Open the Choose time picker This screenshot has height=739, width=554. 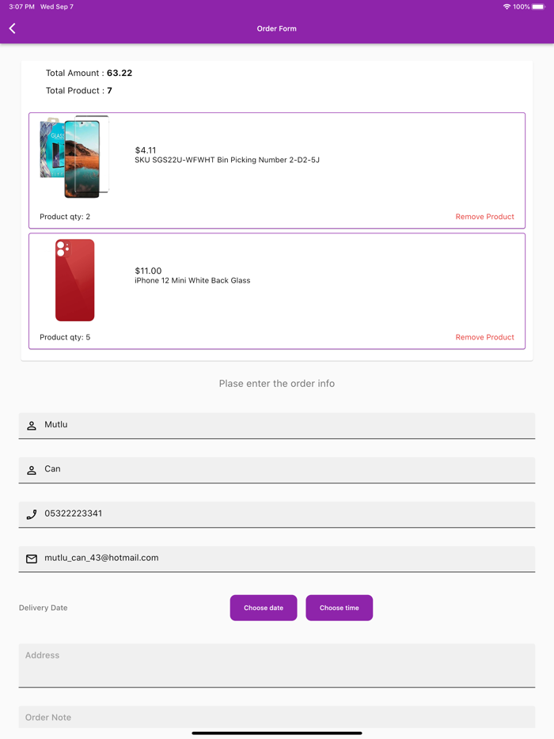[339, 608]
